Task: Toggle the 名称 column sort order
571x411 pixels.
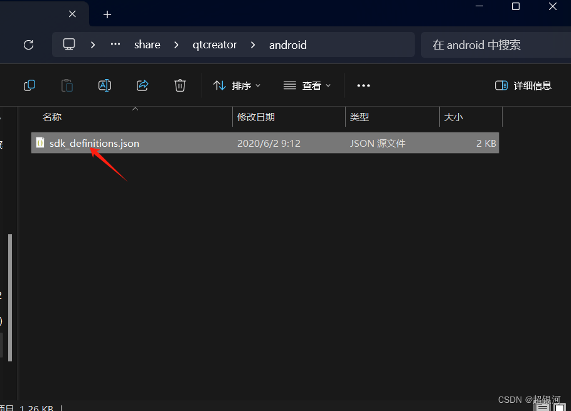Action: (x=53, y=117)
